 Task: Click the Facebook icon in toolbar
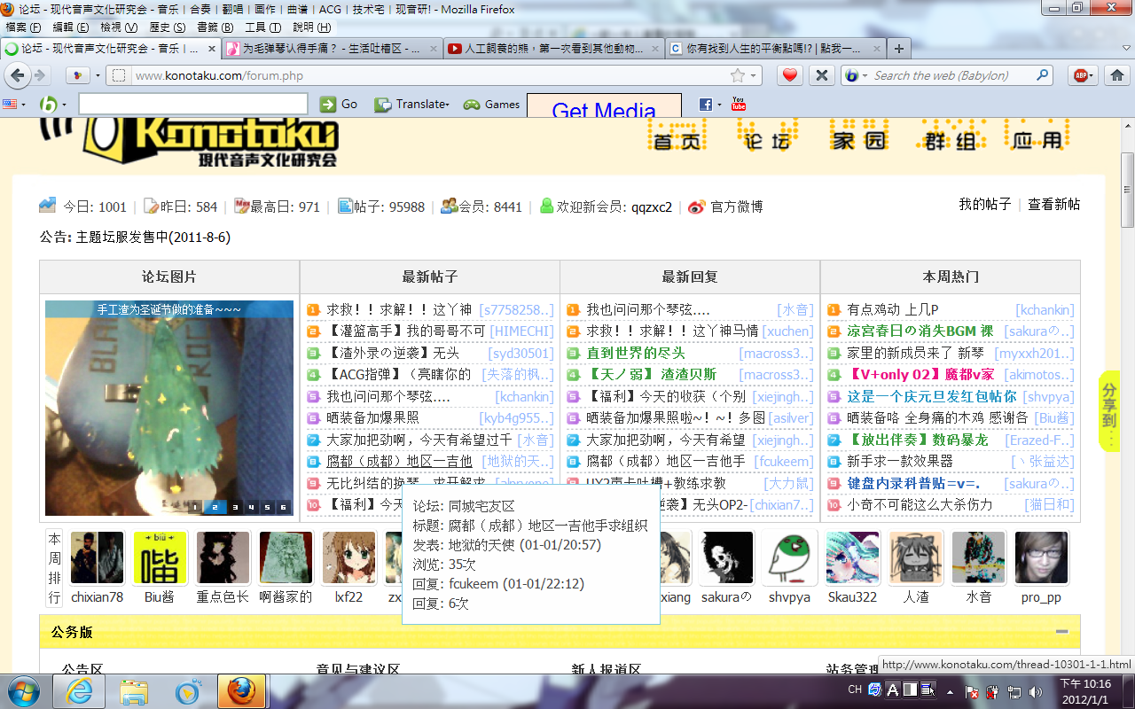point(706,105)
